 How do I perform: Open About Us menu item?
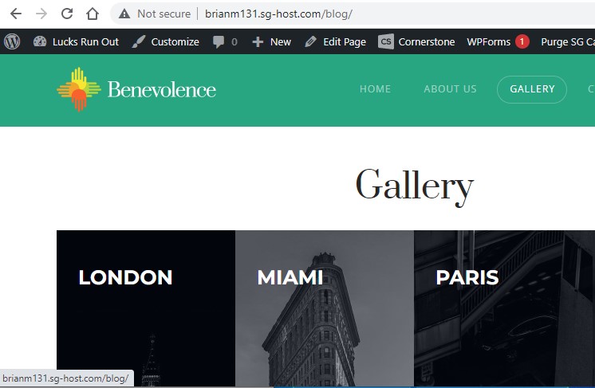(x=450, y=89)
